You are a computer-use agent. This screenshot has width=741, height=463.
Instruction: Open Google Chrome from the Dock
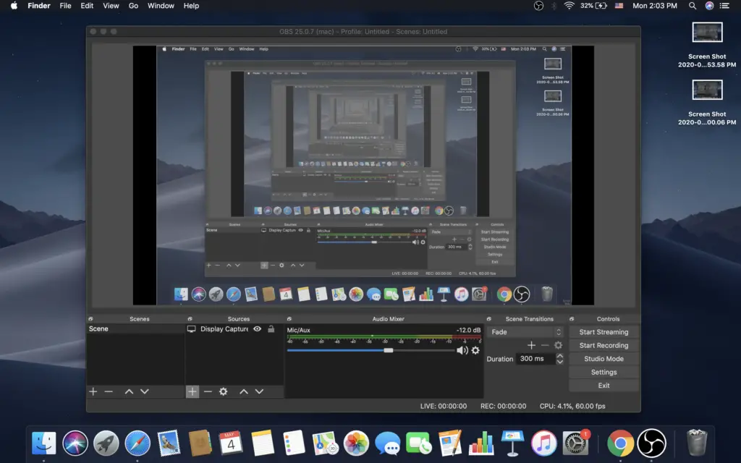620,443
